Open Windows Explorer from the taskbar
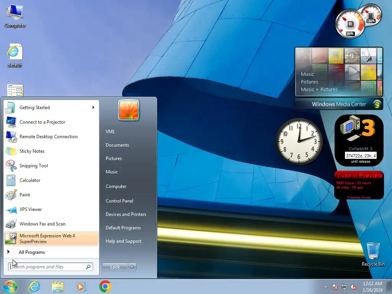The height and width of the screenshot is (294, 392). [x=58, y=286]
